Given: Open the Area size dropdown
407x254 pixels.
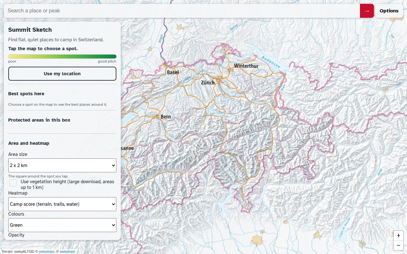Looking at the screenshot, I should click(62, 165).
